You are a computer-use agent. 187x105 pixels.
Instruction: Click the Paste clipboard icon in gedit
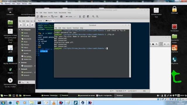(88, 17)
